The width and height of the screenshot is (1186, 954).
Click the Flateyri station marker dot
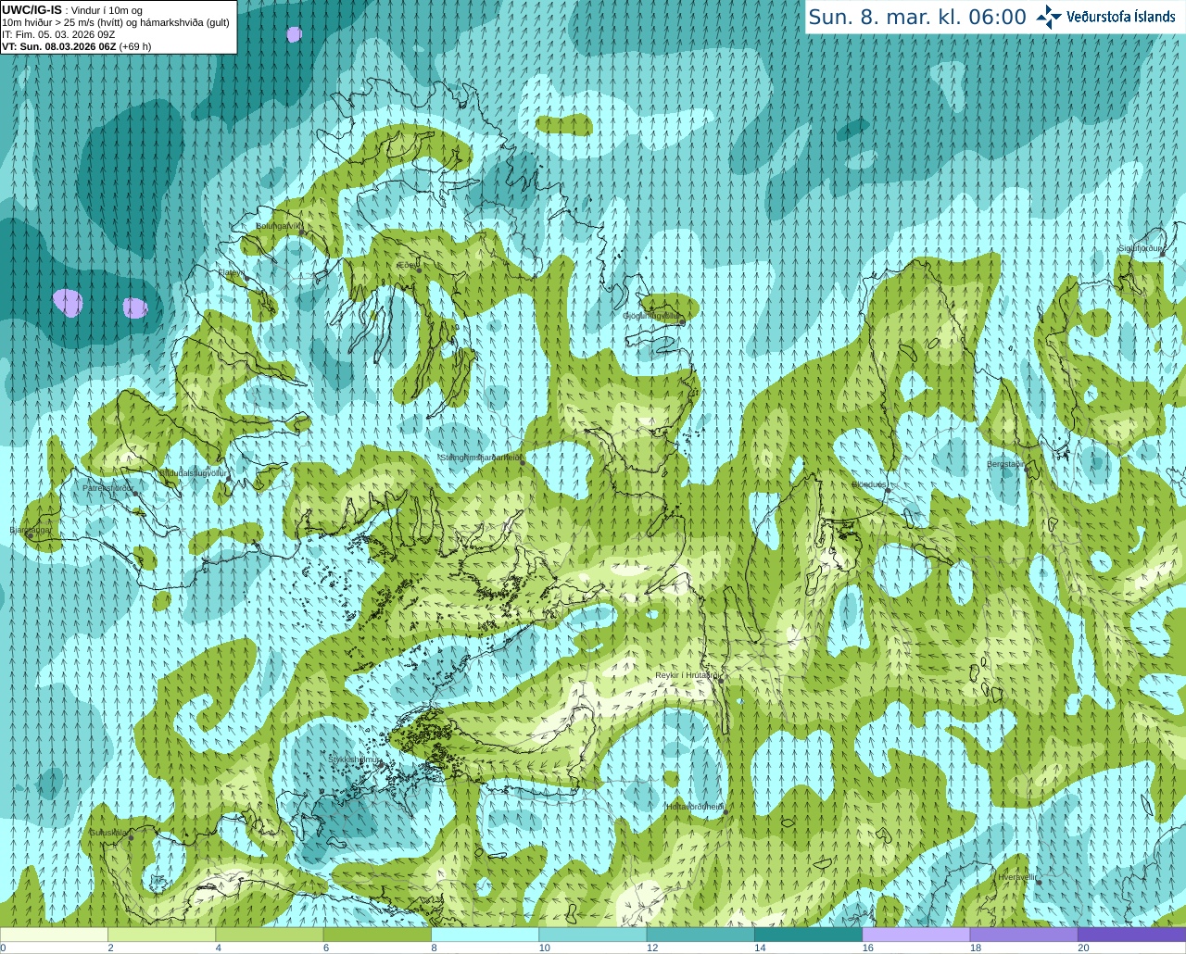coord(247,279)
